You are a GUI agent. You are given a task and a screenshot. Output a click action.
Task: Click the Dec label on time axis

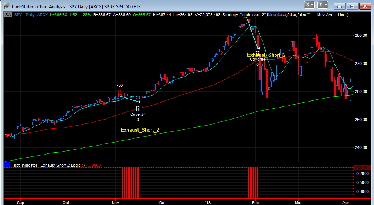[x=163, y=202]
